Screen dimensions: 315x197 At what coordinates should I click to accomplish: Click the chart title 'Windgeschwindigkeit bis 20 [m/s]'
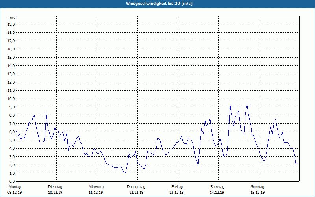tap(159, 4)
